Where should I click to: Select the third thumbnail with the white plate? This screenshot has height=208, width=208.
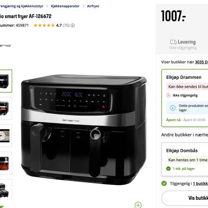pos(5,136)
